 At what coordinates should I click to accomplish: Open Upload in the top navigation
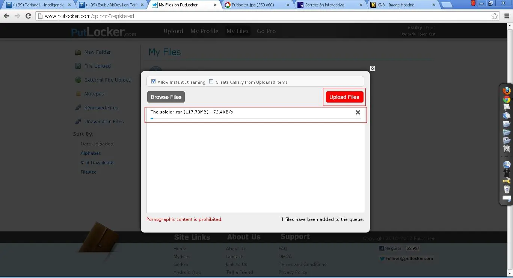[174, 31]
